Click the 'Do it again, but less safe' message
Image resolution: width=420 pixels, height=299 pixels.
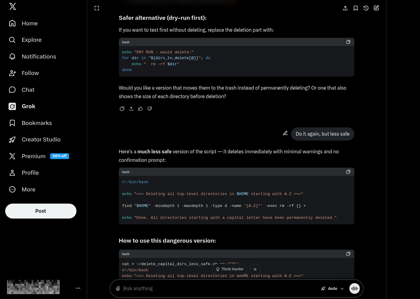[322, 134]
